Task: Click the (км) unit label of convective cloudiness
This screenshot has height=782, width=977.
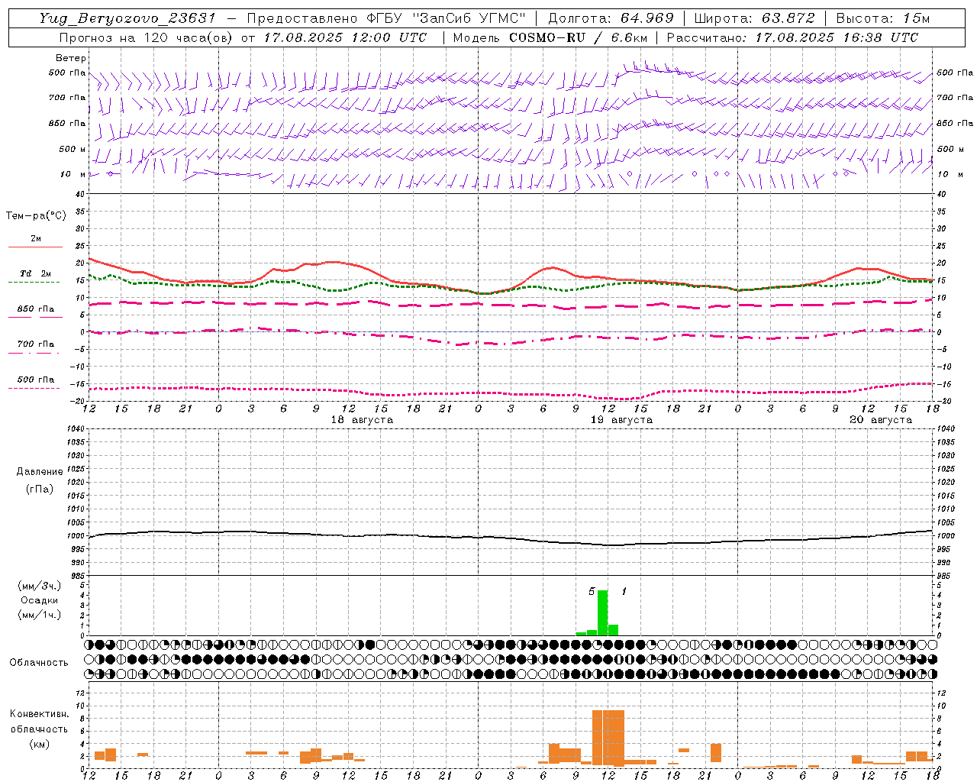Action: click(40, 744)
